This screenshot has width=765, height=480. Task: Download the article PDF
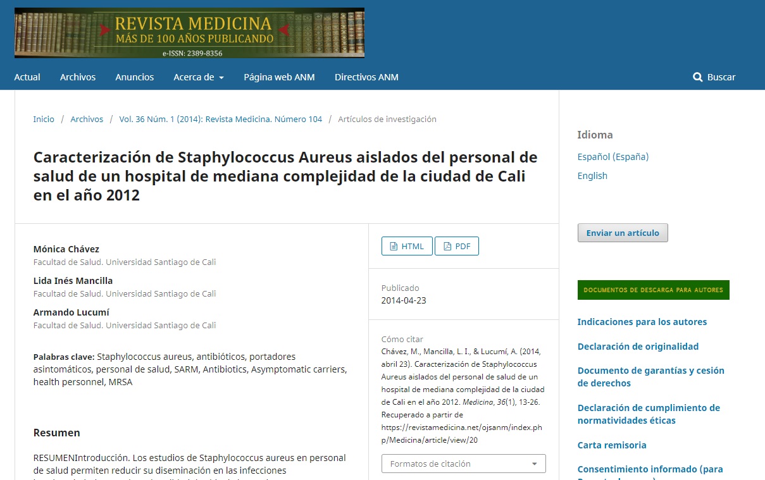457,246
